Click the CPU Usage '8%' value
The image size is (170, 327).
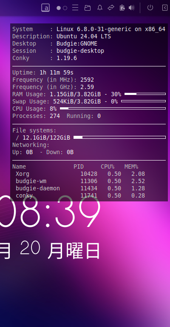point(53,109)
